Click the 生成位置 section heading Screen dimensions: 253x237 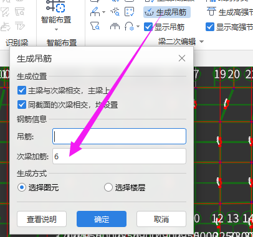[32, 77]
